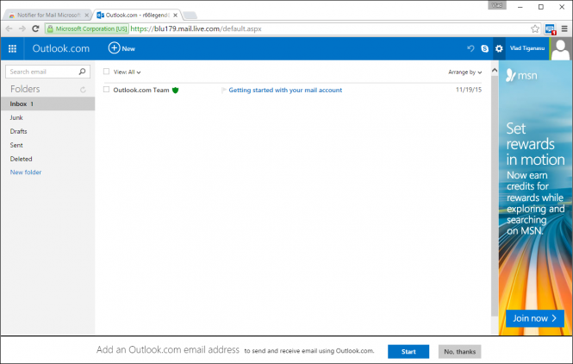This screenshot has width=573, height=364.
Task: Flag the Getting started email
Action: click(224, 90)
